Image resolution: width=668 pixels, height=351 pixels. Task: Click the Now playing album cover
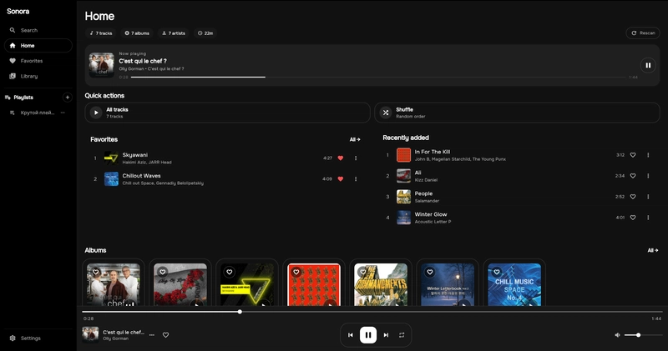(101, 65)
